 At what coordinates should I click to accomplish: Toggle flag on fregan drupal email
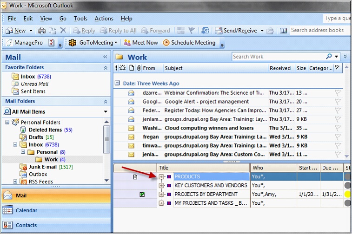coord(338,136)
